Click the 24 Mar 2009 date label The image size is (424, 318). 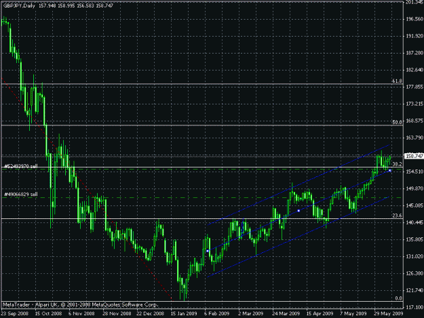[x=286, y=313]
